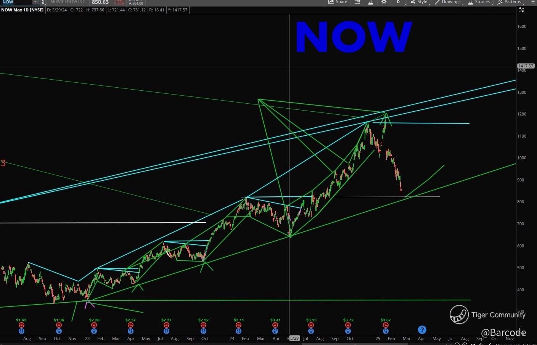Click the earnings lightbulb icon under $3.13
This screenshot has height=345, width=537.
[x=311, y=331]
